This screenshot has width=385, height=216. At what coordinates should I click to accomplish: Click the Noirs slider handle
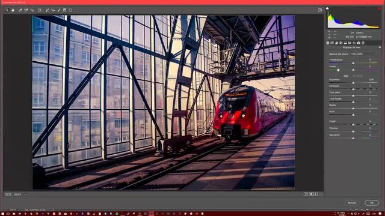point(353,115)
